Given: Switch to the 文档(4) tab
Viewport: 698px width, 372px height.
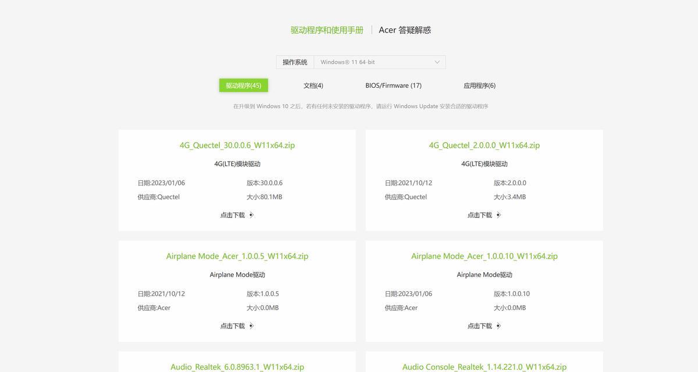Looking at the screenshot, I should tap(314, 85).
